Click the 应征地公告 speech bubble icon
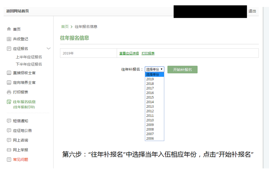269x177 pixels. click(x=9, y=131)
